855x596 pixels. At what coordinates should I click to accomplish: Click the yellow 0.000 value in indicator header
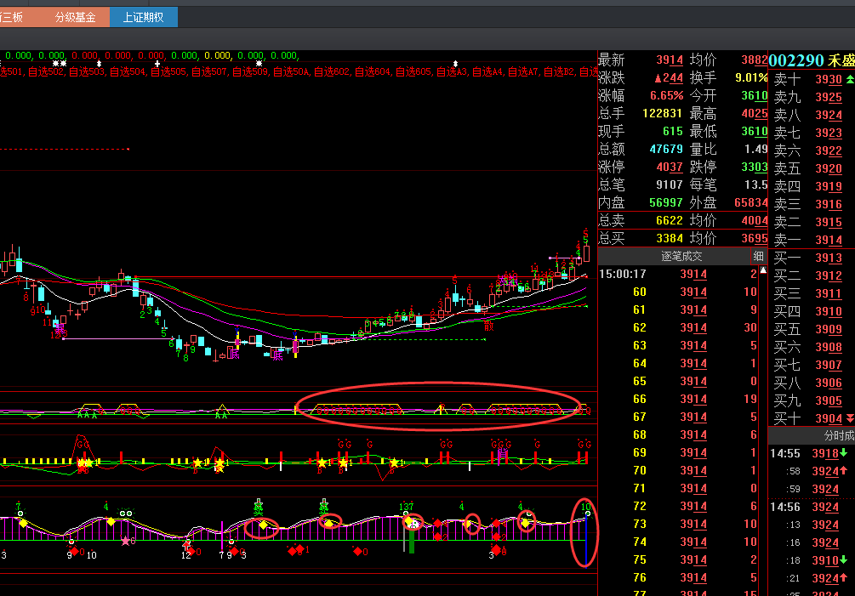[x=218, y=55]
